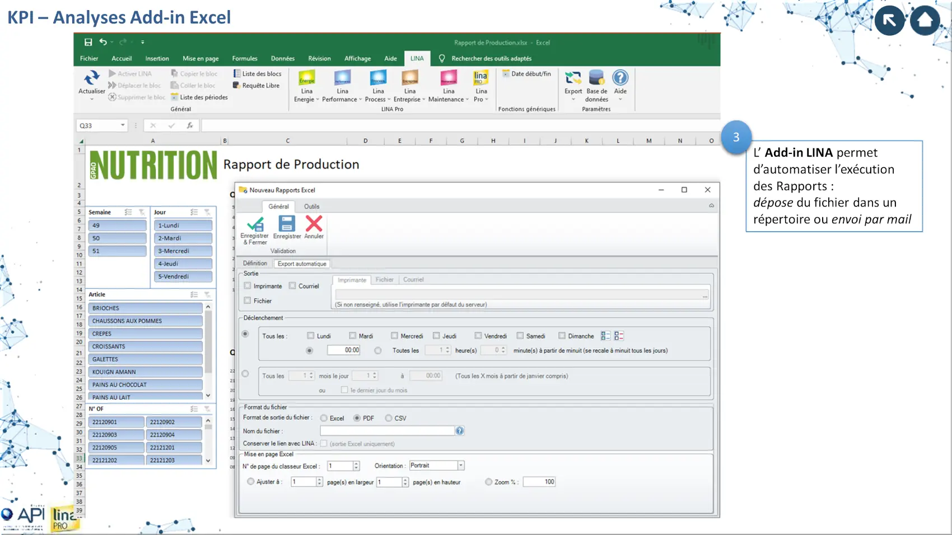Open the Lina Energie tool

click(306, 78)
